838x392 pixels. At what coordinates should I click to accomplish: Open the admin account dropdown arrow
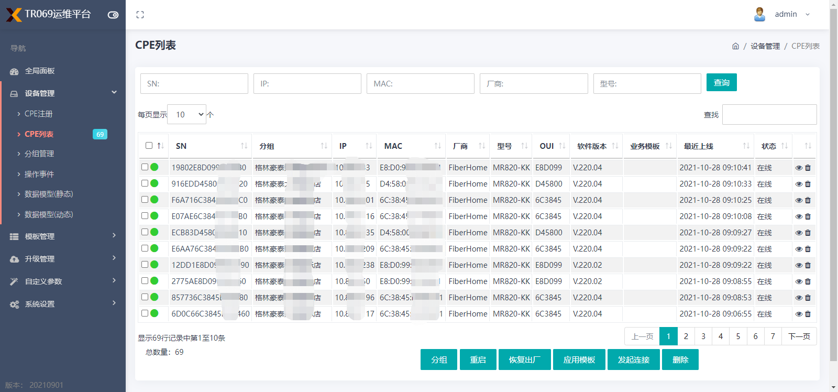click(808, 14)
